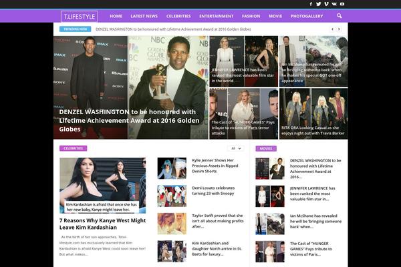Screen dimensions: 401x267
Task: Open the featured Denzel Washington Golden Globes headline
Action: coord(129,120)
